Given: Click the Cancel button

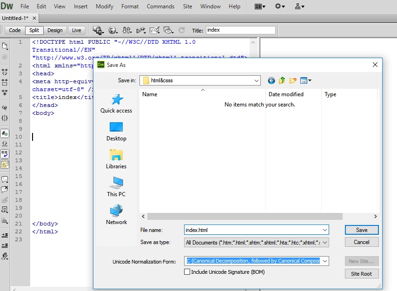Looking at the screenshot, I should [362, 242].
